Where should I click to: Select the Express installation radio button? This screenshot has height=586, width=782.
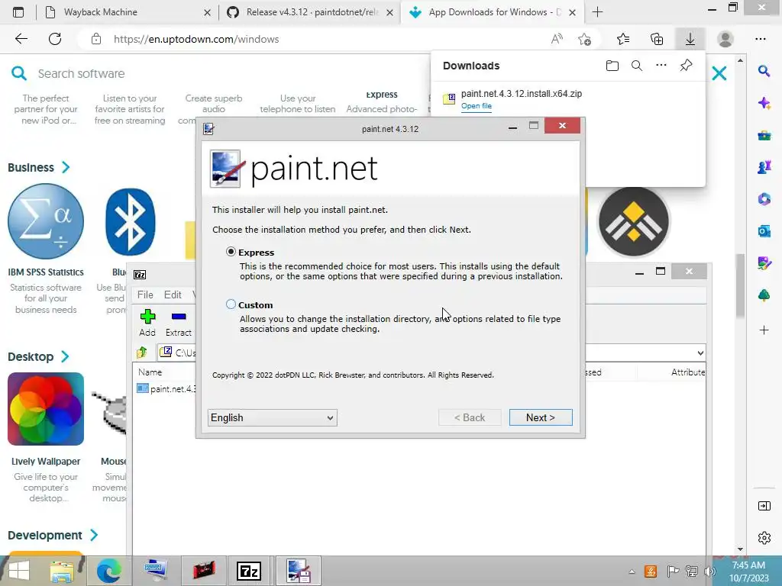pos(231,252)
